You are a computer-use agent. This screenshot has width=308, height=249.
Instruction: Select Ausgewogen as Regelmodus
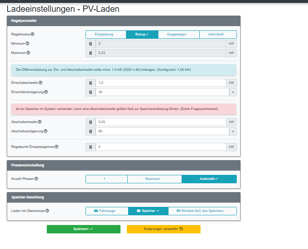click(179, 35)
